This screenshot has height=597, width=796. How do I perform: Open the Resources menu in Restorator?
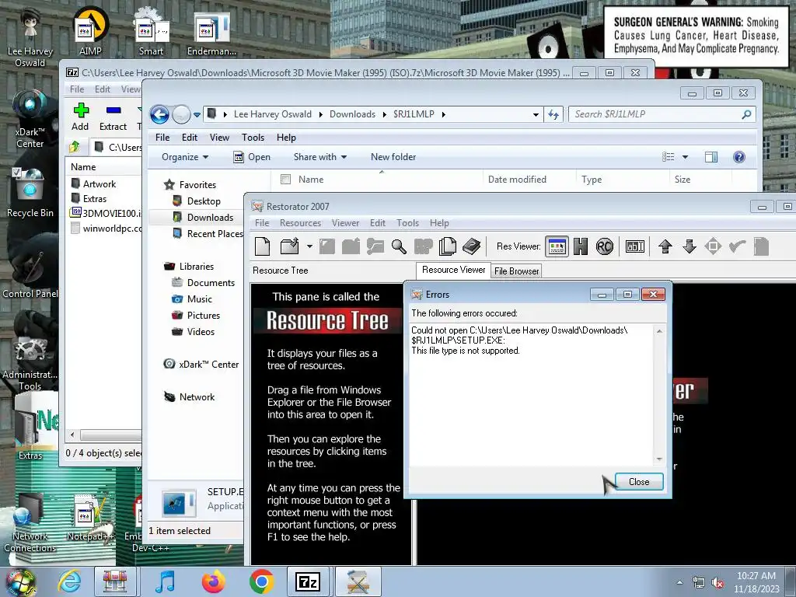click(x=300, y=223)
